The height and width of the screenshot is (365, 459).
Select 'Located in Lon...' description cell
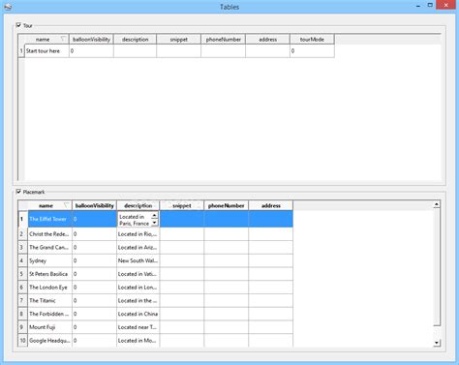pos(138,288)
